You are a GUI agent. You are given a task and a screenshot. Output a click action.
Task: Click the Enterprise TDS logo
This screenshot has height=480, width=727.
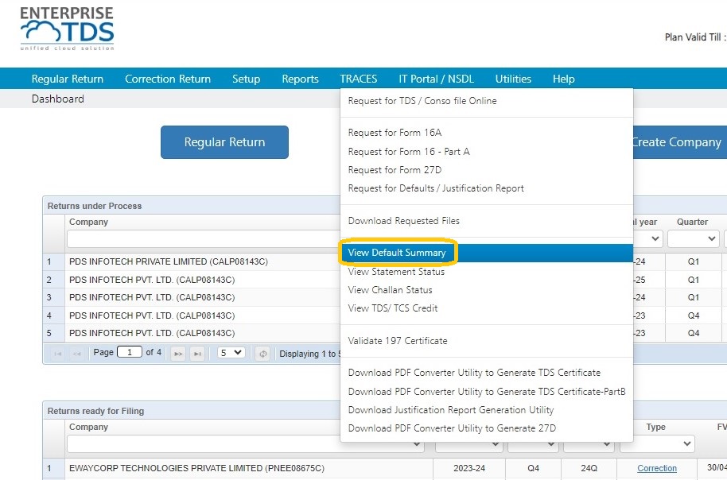tap(68, 29)
